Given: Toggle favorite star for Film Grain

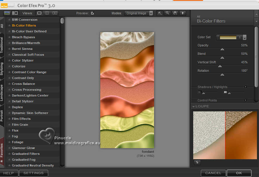Looking at the screenshot, I should click(9, 125).
